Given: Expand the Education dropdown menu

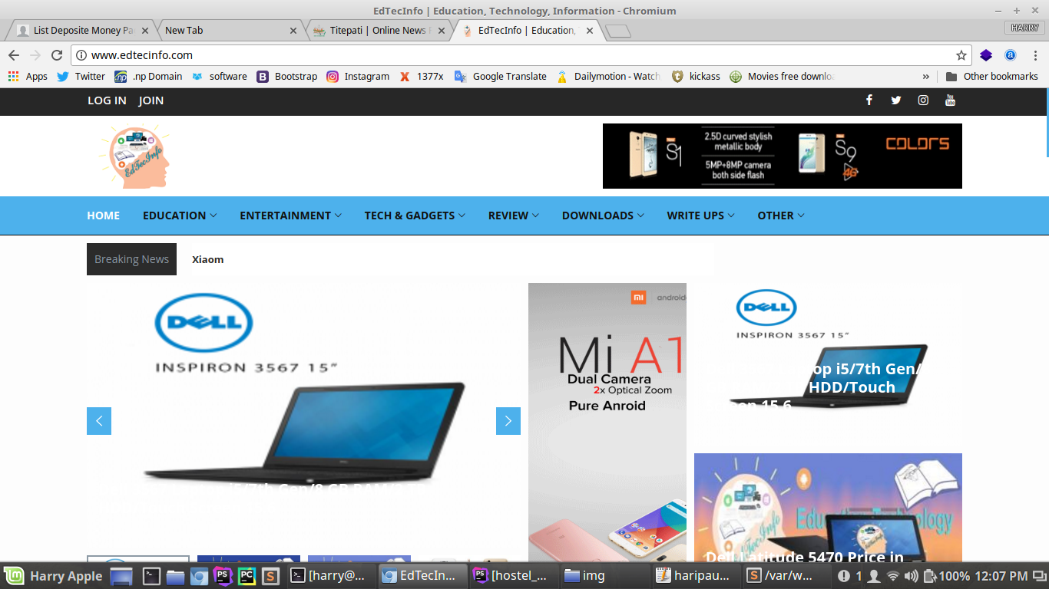Looking at the screenshot, I should click(x=180, y=216).
